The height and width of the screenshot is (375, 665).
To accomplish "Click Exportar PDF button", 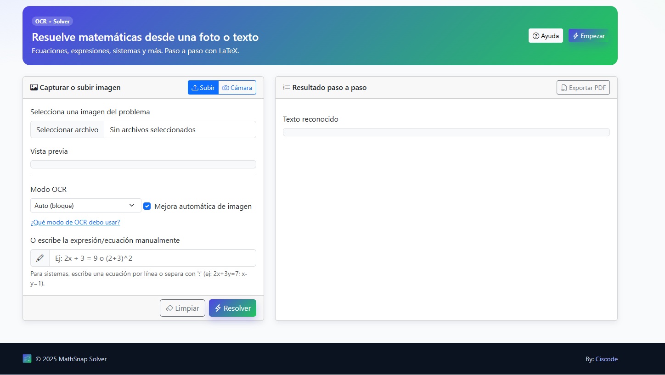I will tap(583, 88).
